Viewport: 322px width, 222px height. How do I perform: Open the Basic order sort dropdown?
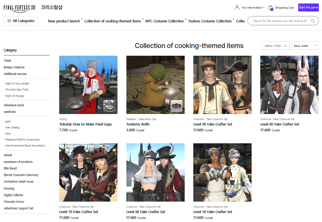305,46
